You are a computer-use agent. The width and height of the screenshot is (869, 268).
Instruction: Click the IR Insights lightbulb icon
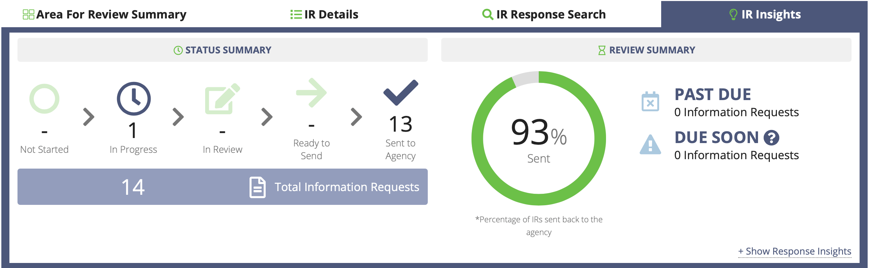[x=733, y=14]
